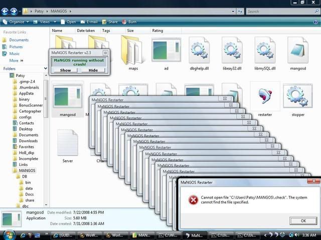Switch to [GUID... taskbar button

pos(63,235)
